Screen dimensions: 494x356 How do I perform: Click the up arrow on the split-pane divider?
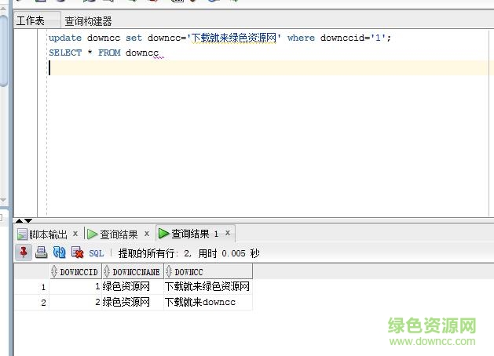tap(19, 220)
